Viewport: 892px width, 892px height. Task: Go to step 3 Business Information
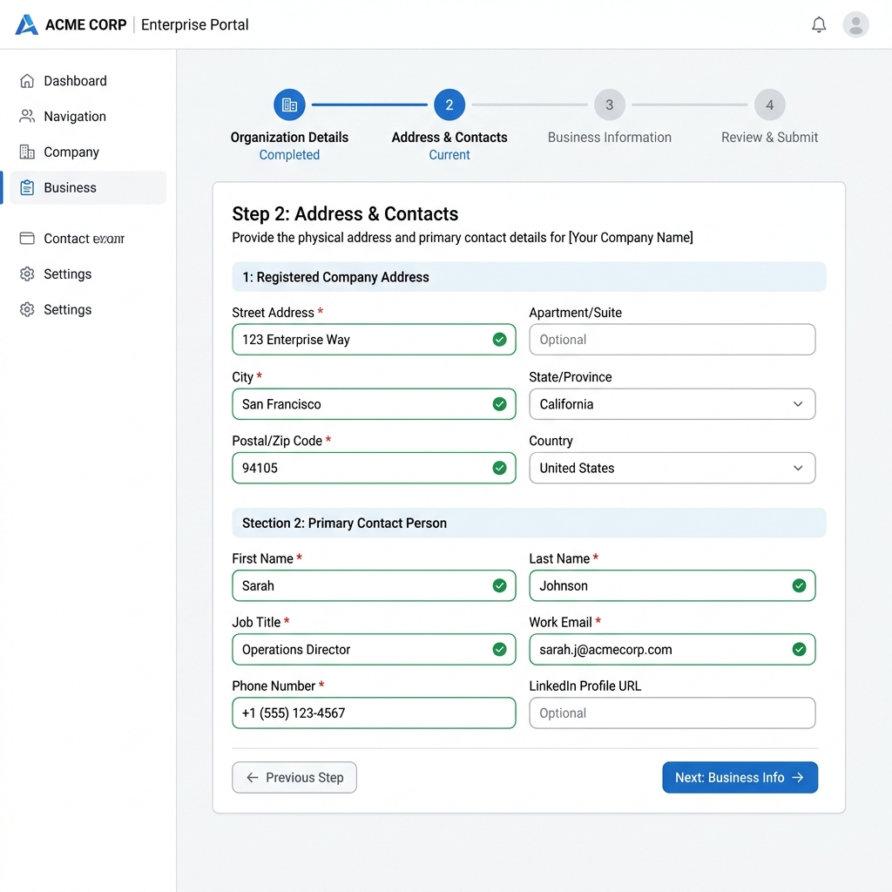coord(609,105)
